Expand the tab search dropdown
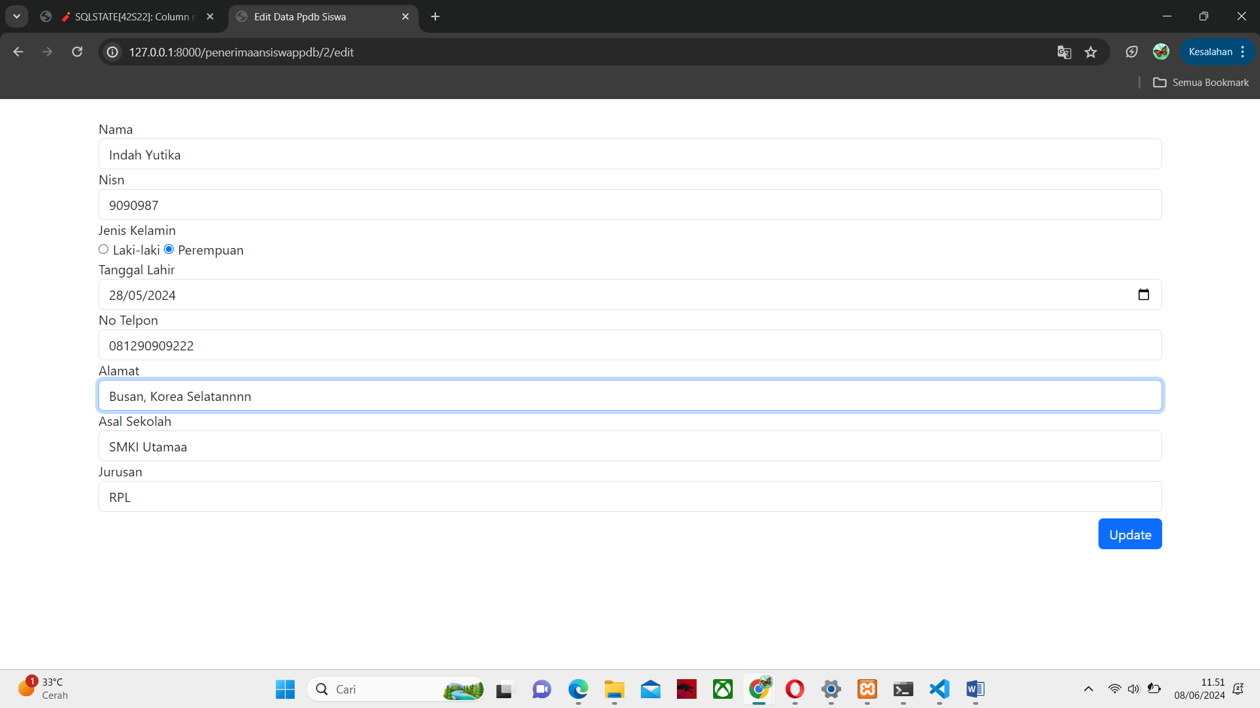This screenshot has height=708, width=1260. click(x=16, y=16)
